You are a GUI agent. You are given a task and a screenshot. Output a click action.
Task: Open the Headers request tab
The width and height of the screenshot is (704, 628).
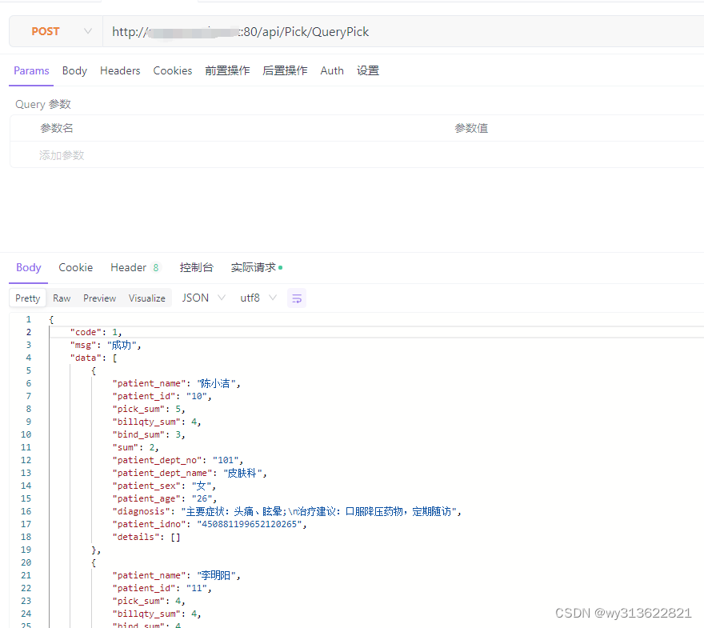pyautogui.click(x=120, y=70)
